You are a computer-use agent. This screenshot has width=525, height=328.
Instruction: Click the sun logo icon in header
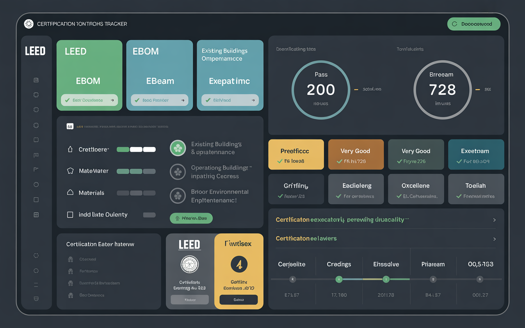29,24
